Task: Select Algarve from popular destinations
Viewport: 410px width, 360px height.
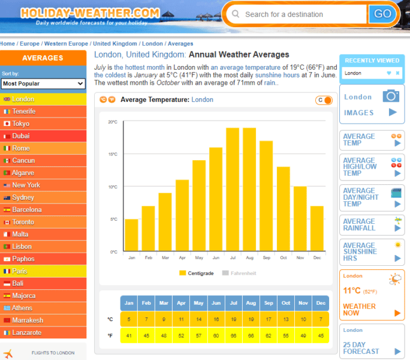Action: 43,173
